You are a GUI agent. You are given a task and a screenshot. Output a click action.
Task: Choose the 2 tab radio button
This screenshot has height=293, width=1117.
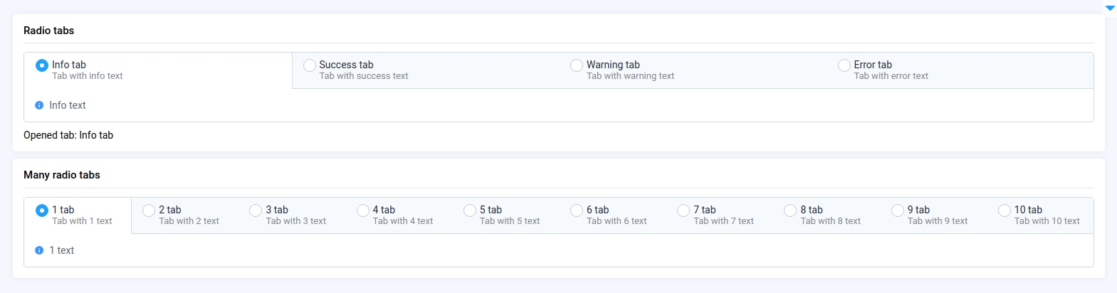click(149, 211)
